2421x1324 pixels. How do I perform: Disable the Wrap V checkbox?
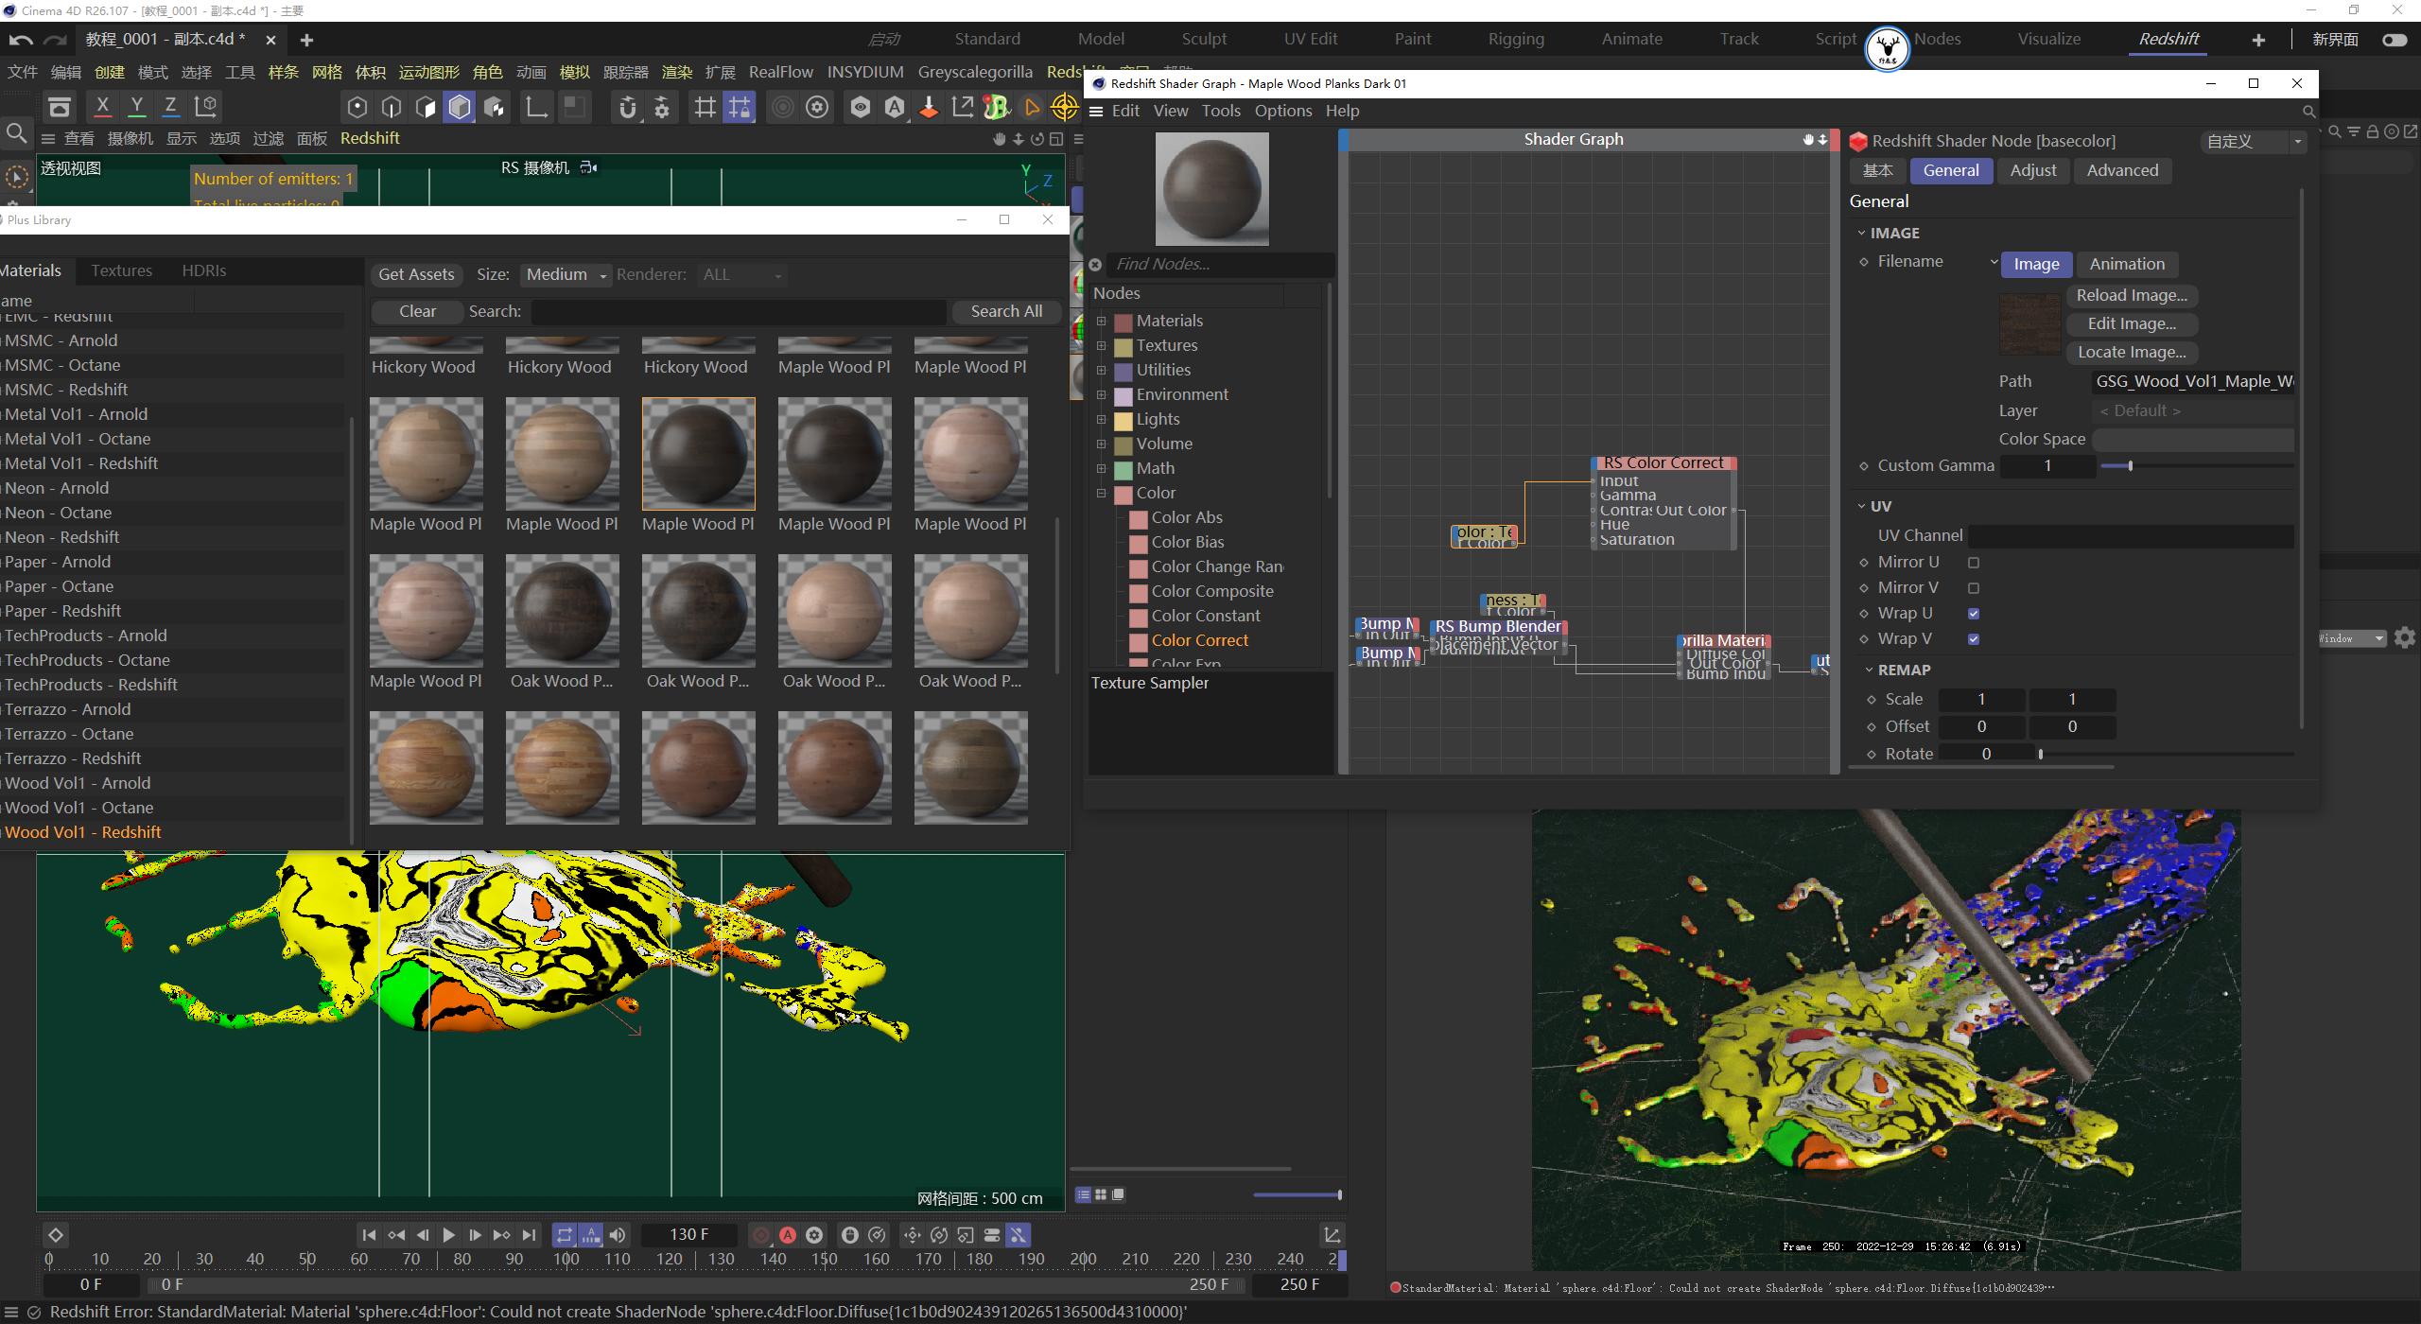tap(1974, 638)
